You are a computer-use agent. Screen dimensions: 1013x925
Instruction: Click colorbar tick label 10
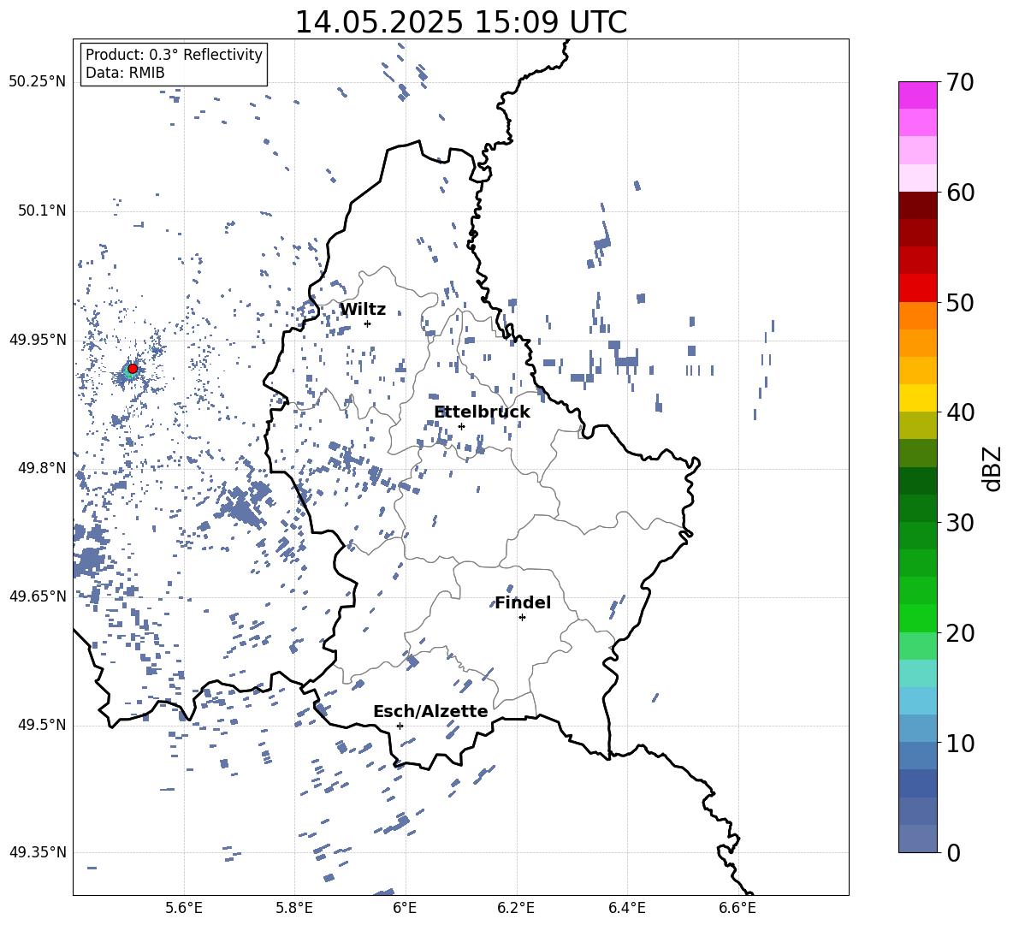[x=960, y=743]
